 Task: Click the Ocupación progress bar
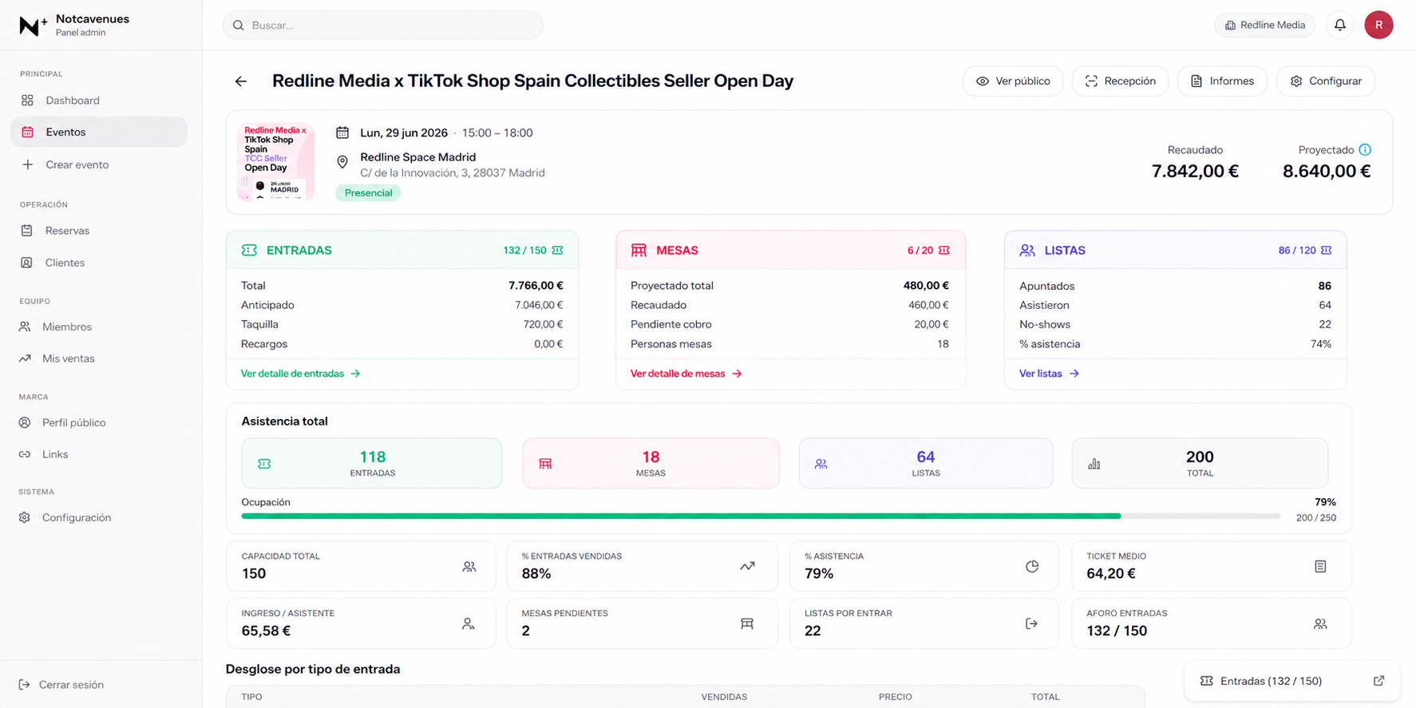coord(761,516)
